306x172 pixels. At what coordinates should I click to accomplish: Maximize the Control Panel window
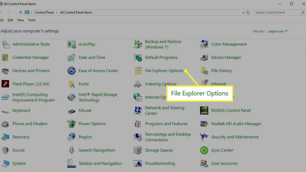pos(292,4)
